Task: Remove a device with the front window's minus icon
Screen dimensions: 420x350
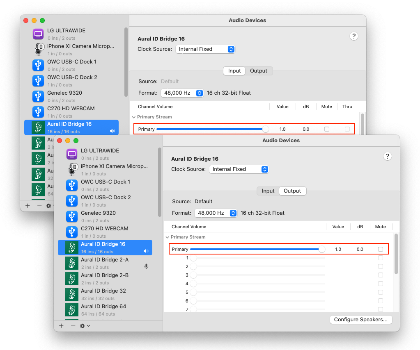Action: pos(73,326)
